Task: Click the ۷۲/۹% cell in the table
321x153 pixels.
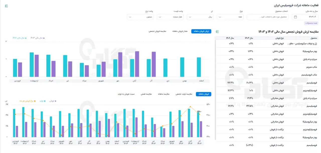Action: point(231,83)
